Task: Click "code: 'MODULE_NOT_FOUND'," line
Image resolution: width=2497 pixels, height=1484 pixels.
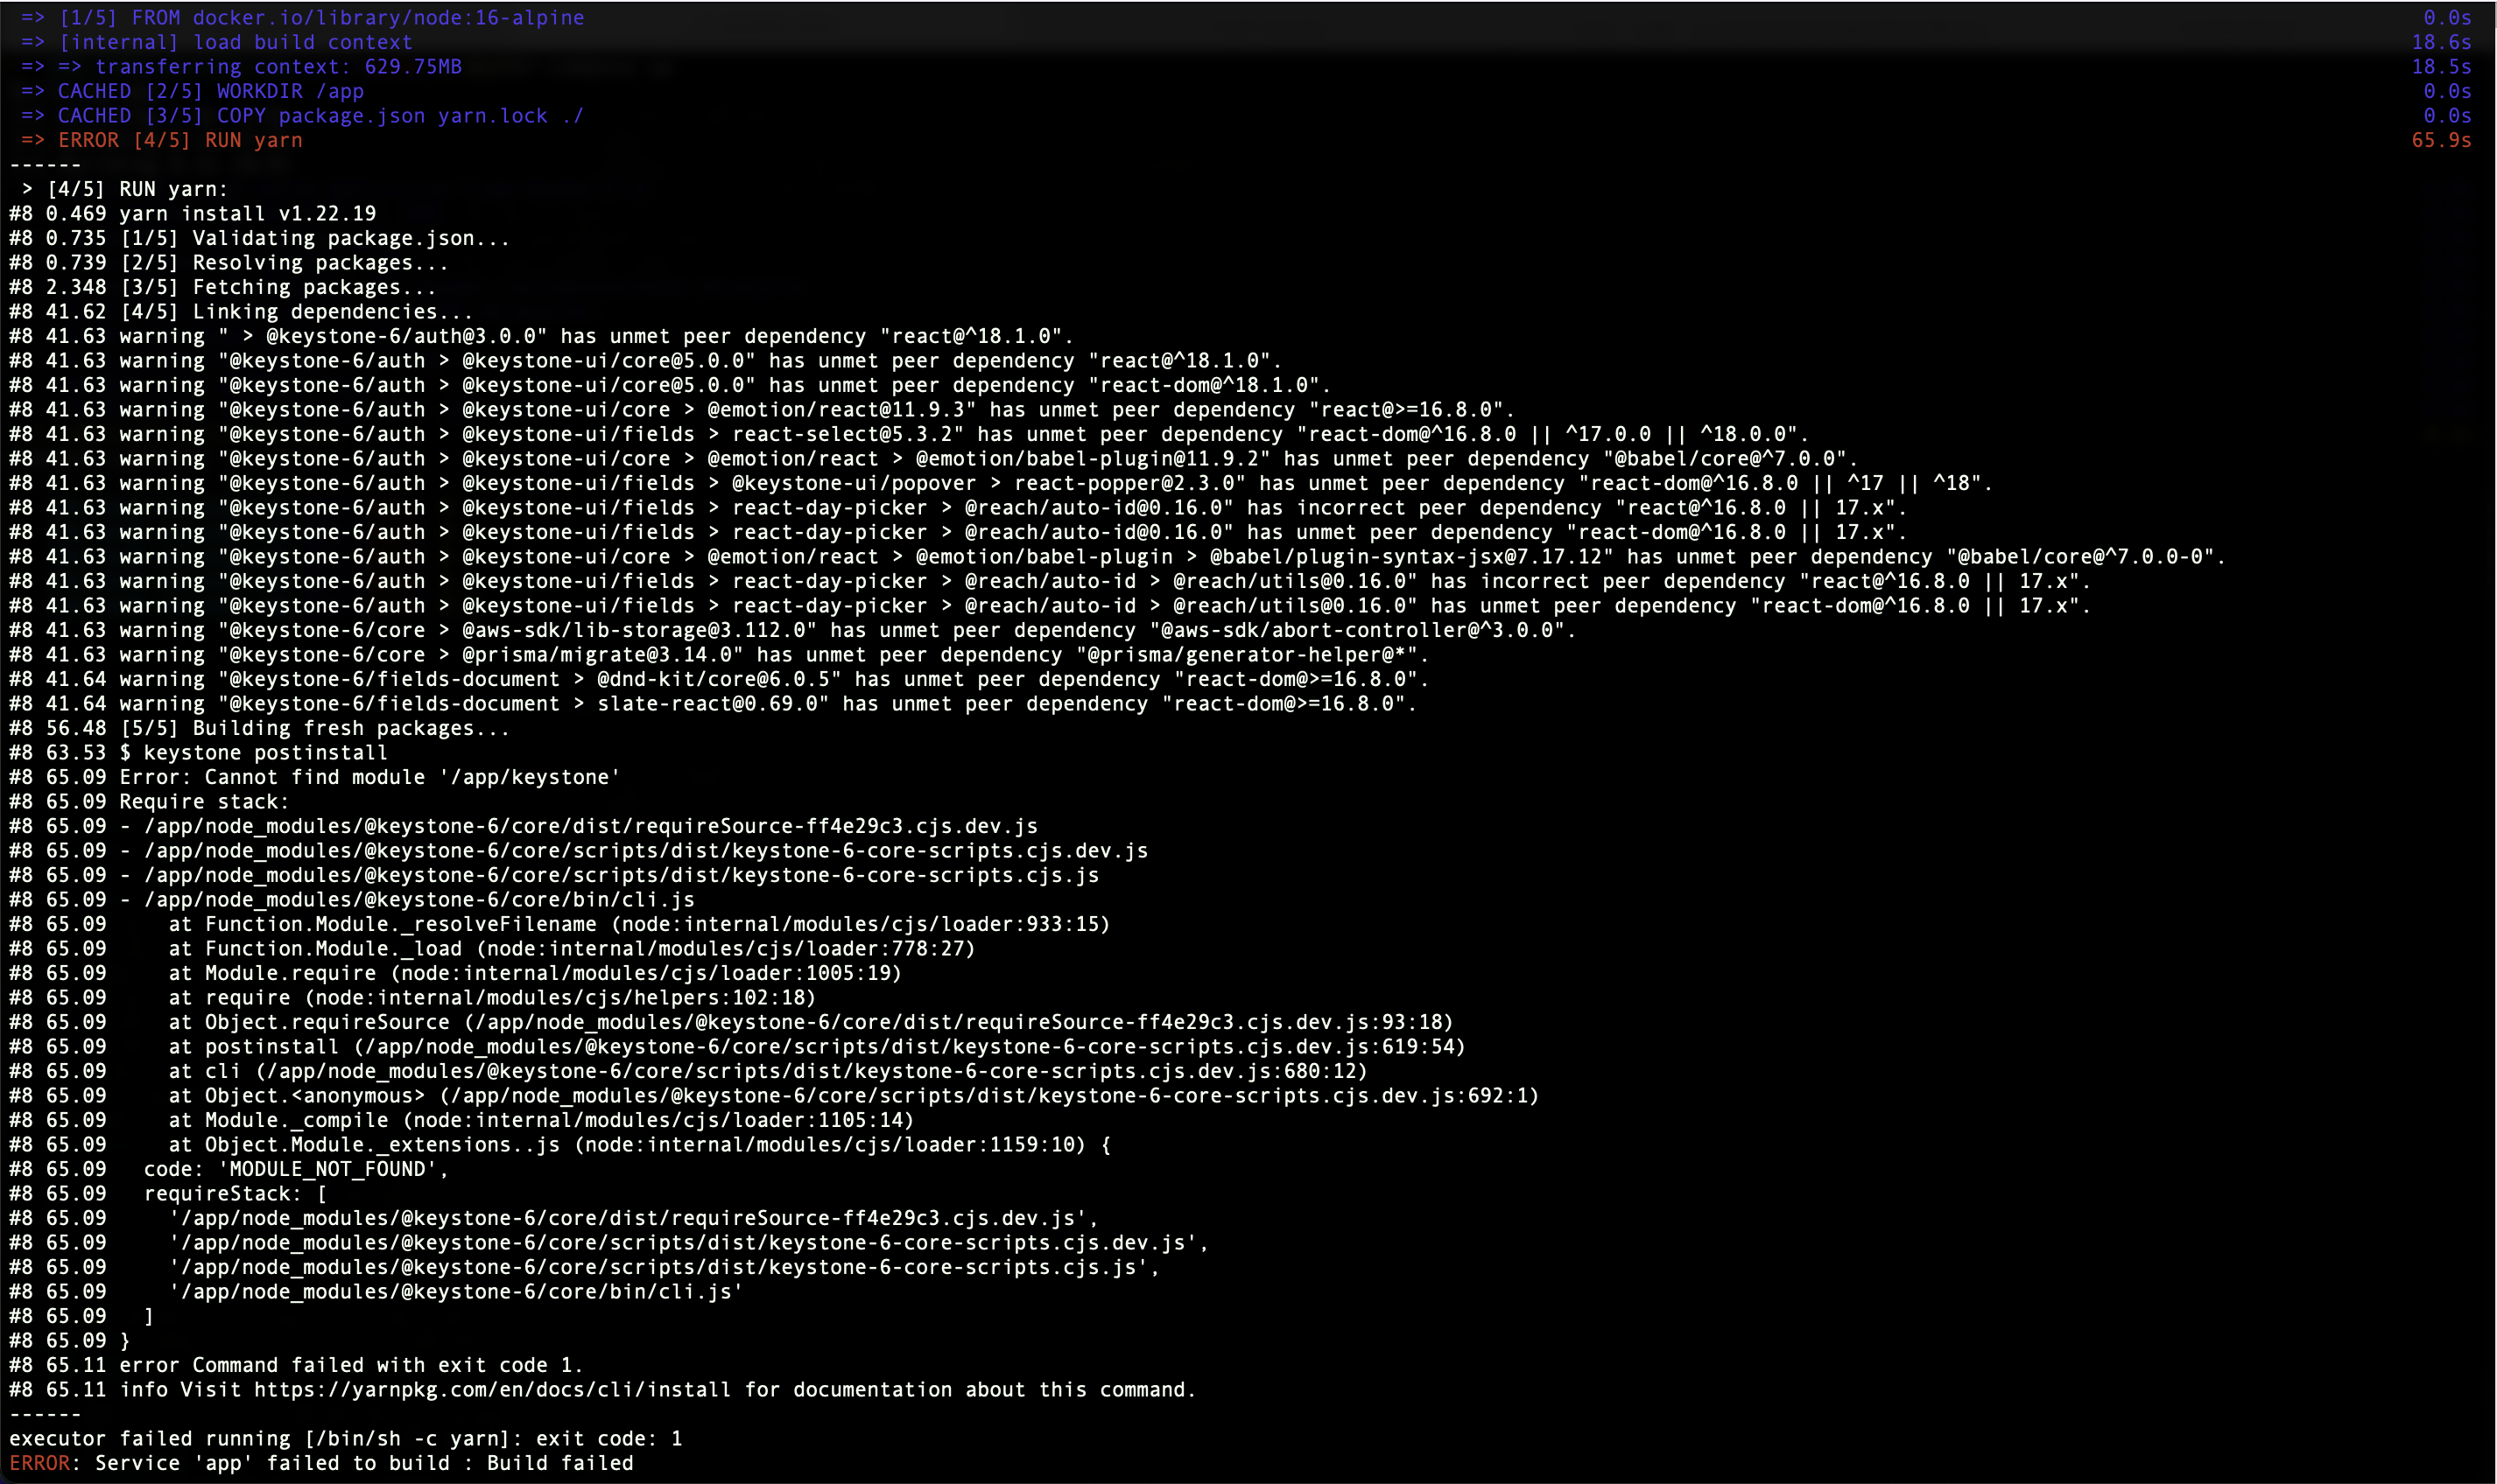Action: [229, 1169]
